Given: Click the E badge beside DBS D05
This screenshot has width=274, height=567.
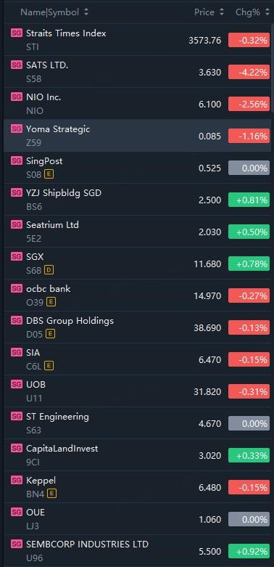Looking at the screenshot, I should [x=51, y=334].
